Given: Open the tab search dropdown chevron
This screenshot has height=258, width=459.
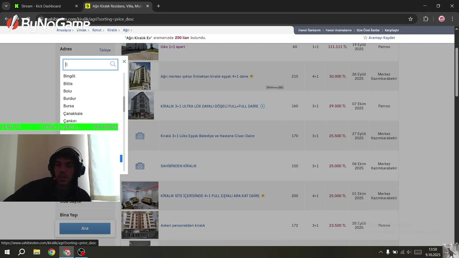Looking at the screenshot, I should pyautogui.click(x=6, y=6).
